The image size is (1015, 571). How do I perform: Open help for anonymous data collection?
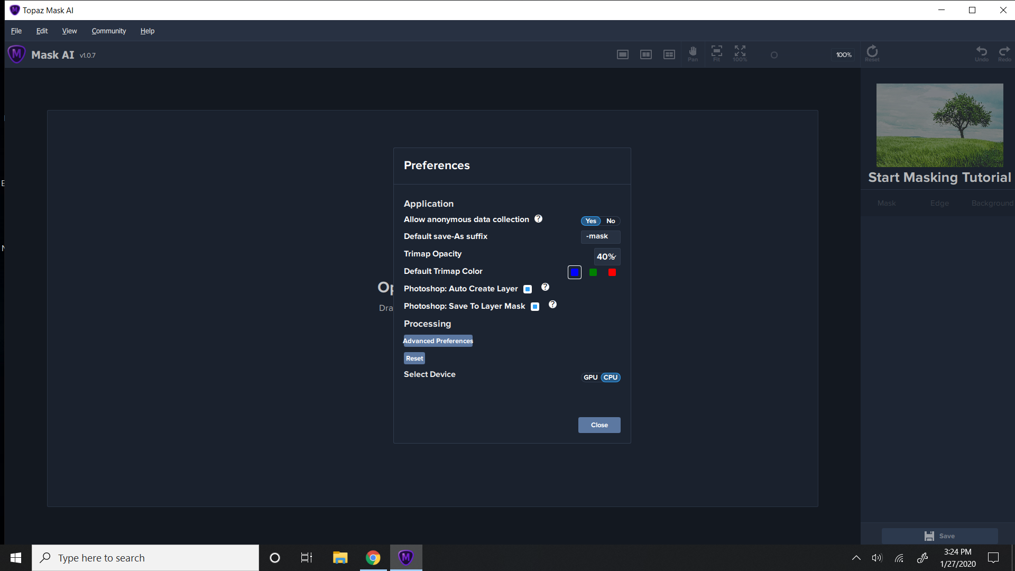(538, 219)
